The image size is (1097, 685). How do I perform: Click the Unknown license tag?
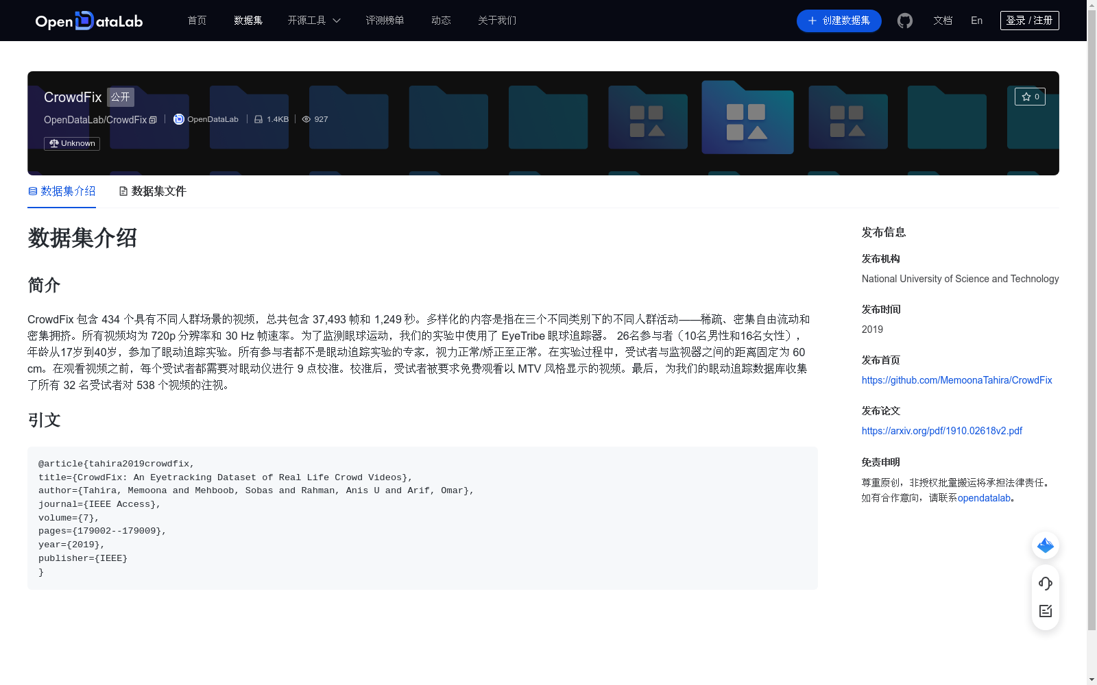(72, 144)
